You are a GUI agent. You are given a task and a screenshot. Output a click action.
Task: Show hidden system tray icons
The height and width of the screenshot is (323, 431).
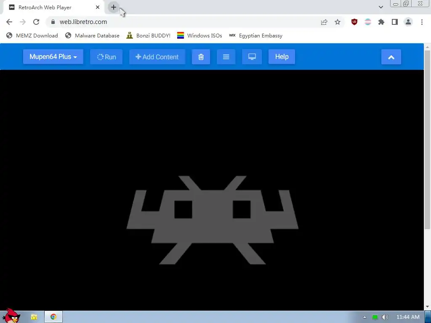(365, 317)
